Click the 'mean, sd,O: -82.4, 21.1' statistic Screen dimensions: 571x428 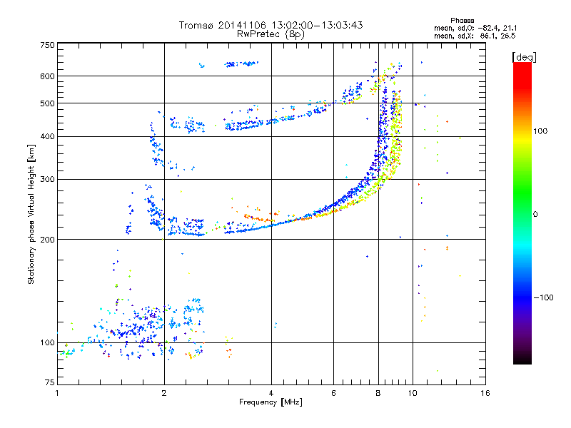click(x=475, y=28)
